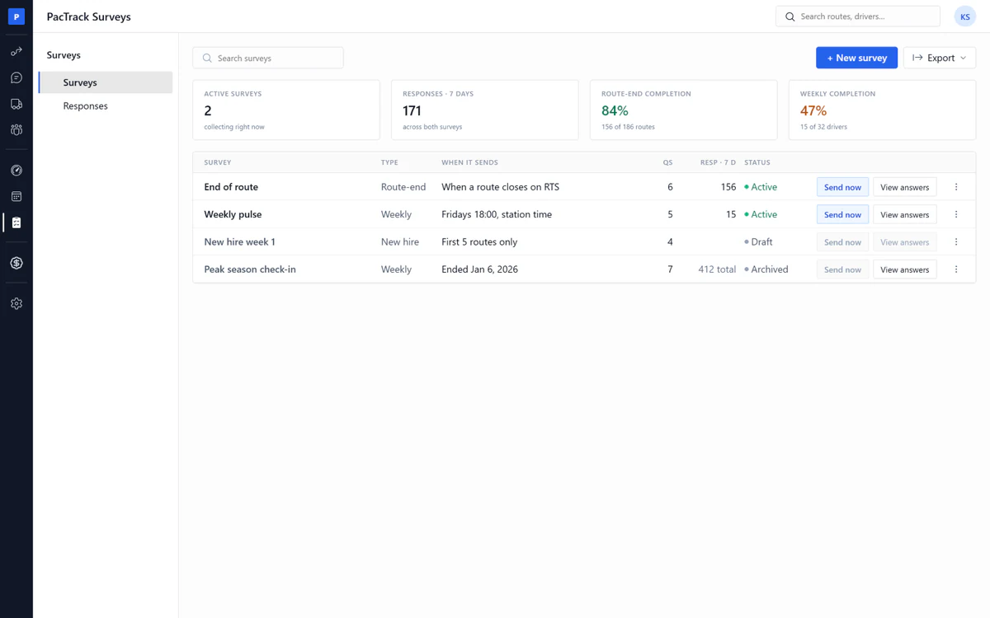Click the New hire type cell
This screenshot has width=990, height=618.
click(x=400, y=242)
